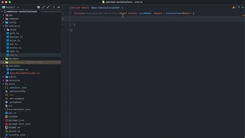The height and width of the screenshot is (138, 245).
Task: Go to previous highlighted error arrow
Action: point(239,7)
